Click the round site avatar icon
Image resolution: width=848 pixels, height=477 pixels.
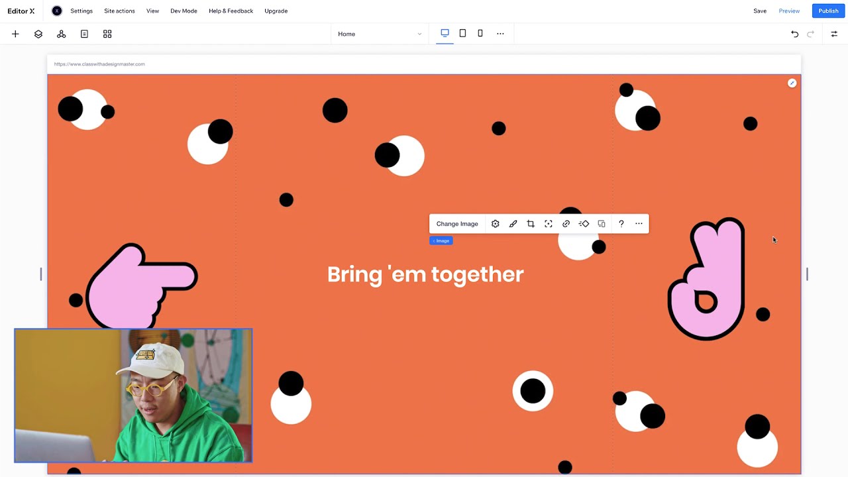tap(57, 11)
